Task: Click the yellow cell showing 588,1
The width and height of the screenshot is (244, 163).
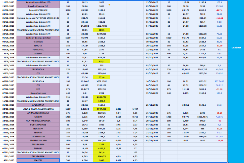Action: click(102, 30)
